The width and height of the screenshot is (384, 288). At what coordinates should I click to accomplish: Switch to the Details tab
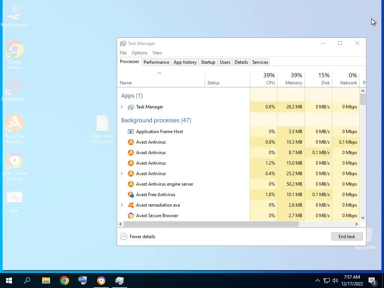click(x=241, y=62)
